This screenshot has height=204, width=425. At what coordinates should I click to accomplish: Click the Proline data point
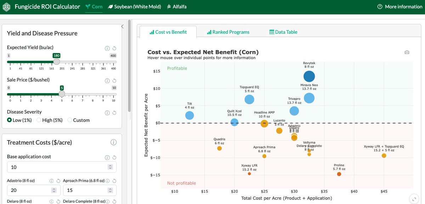tap(339, 174)
